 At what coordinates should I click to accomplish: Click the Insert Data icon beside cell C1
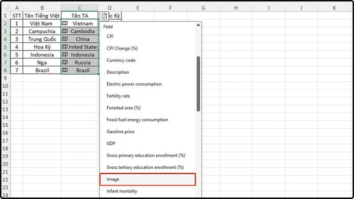104,16
